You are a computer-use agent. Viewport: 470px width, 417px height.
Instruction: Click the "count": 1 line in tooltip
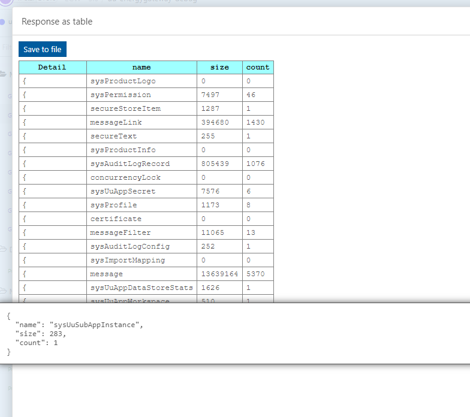[x=36, y=343]
